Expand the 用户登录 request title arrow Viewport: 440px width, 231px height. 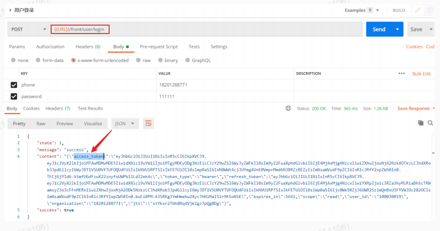pyautogui.click(x=11, y=10)
